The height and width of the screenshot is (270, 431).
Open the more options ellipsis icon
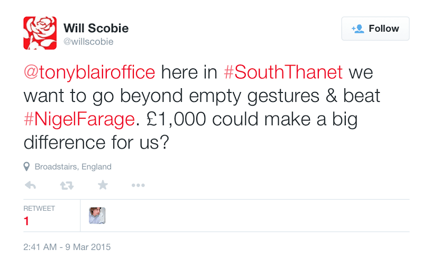coord(138,185)
